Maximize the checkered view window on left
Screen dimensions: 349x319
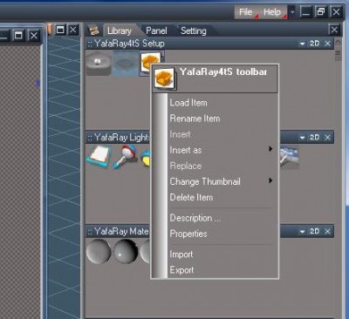(x=18, y=36)
